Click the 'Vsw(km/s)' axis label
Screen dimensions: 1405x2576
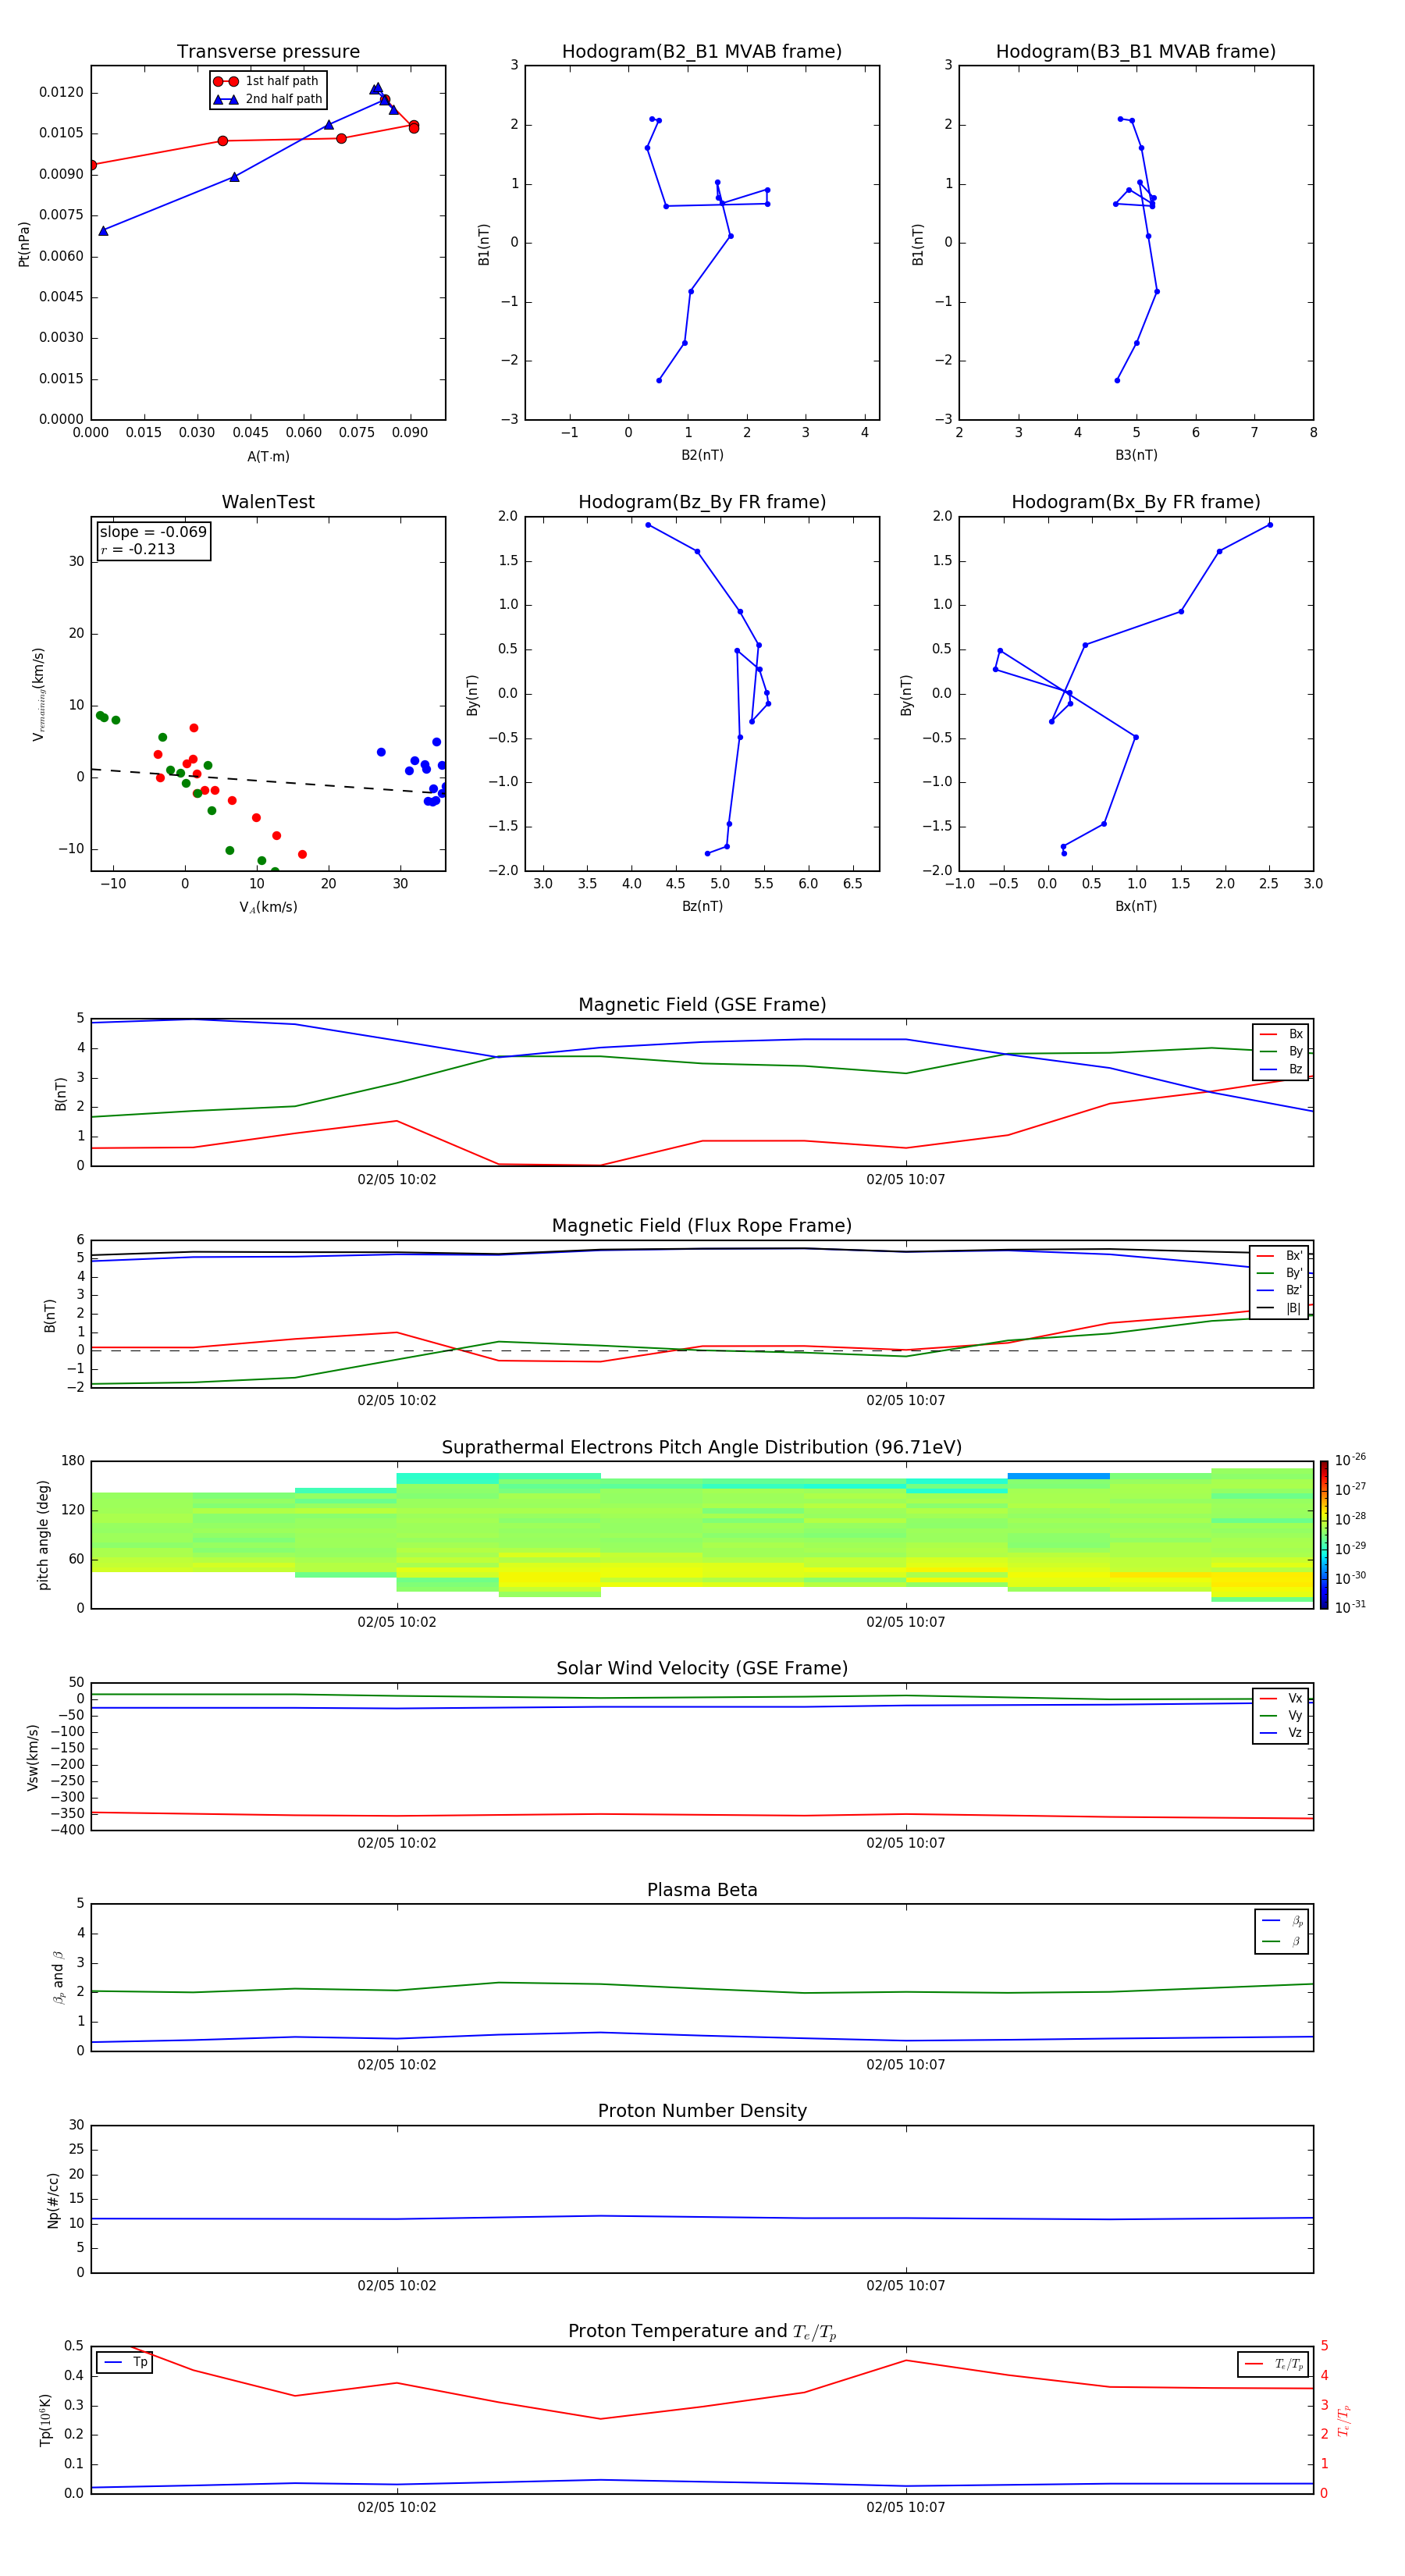coord(33,1757)
